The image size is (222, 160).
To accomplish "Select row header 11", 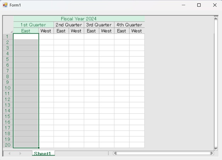I will pyautogui.click(x=8, y=93).
